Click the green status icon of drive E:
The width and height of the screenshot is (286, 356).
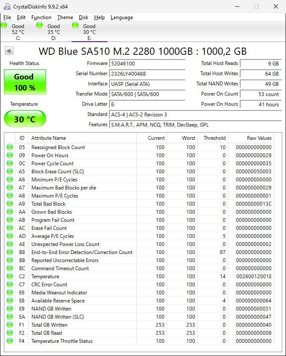75,25
